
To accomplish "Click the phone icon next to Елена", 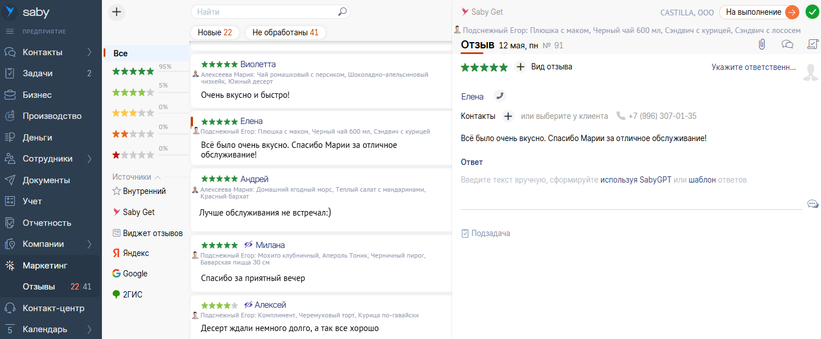I will coord(499,96).
